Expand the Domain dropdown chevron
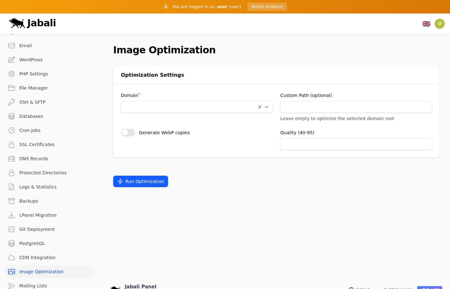 click(267, 107)
